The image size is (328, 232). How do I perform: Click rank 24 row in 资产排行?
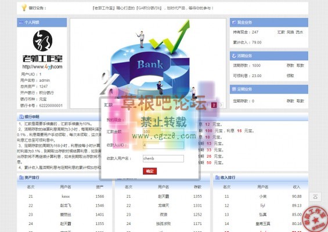(65, 224)
